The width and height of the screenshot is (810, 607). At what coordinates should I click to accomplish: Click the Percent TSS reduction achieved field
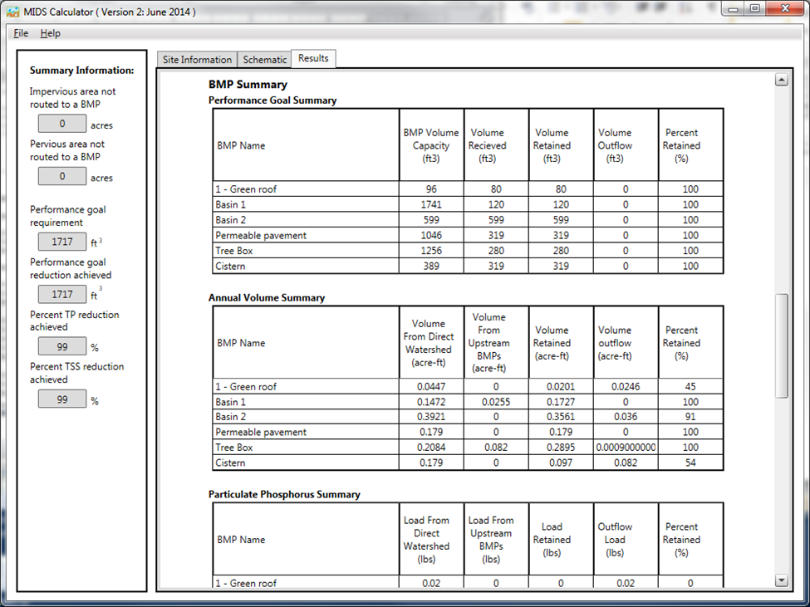coord(62,399)
